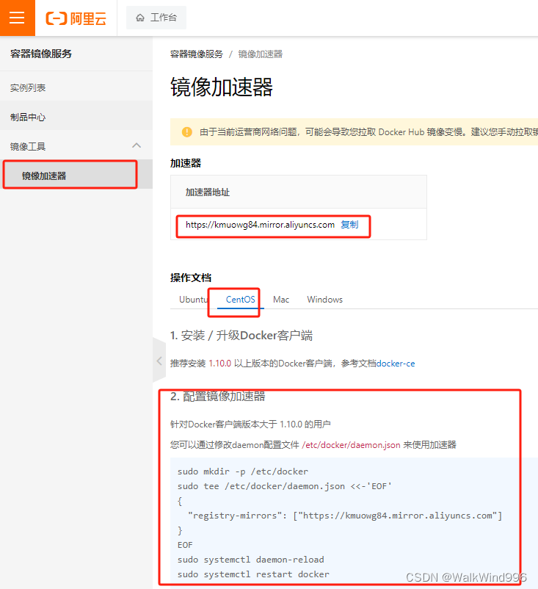
Task: Switch to the Windows tab
Action: pyautogui.click(x=324, y=300)
